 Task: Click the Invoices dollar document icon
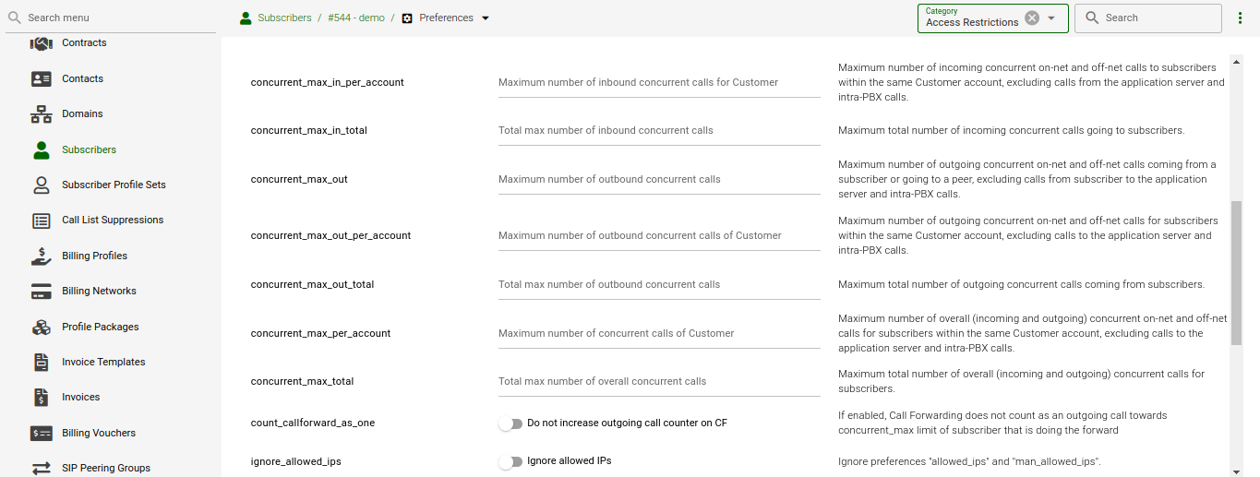coord(42,398)
